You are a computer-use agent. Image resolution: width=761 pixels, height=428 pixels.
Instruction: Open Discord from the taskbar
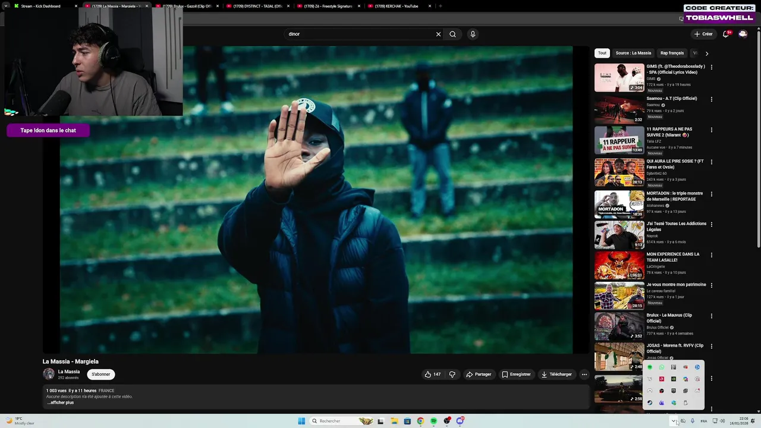tap(460, 421)
